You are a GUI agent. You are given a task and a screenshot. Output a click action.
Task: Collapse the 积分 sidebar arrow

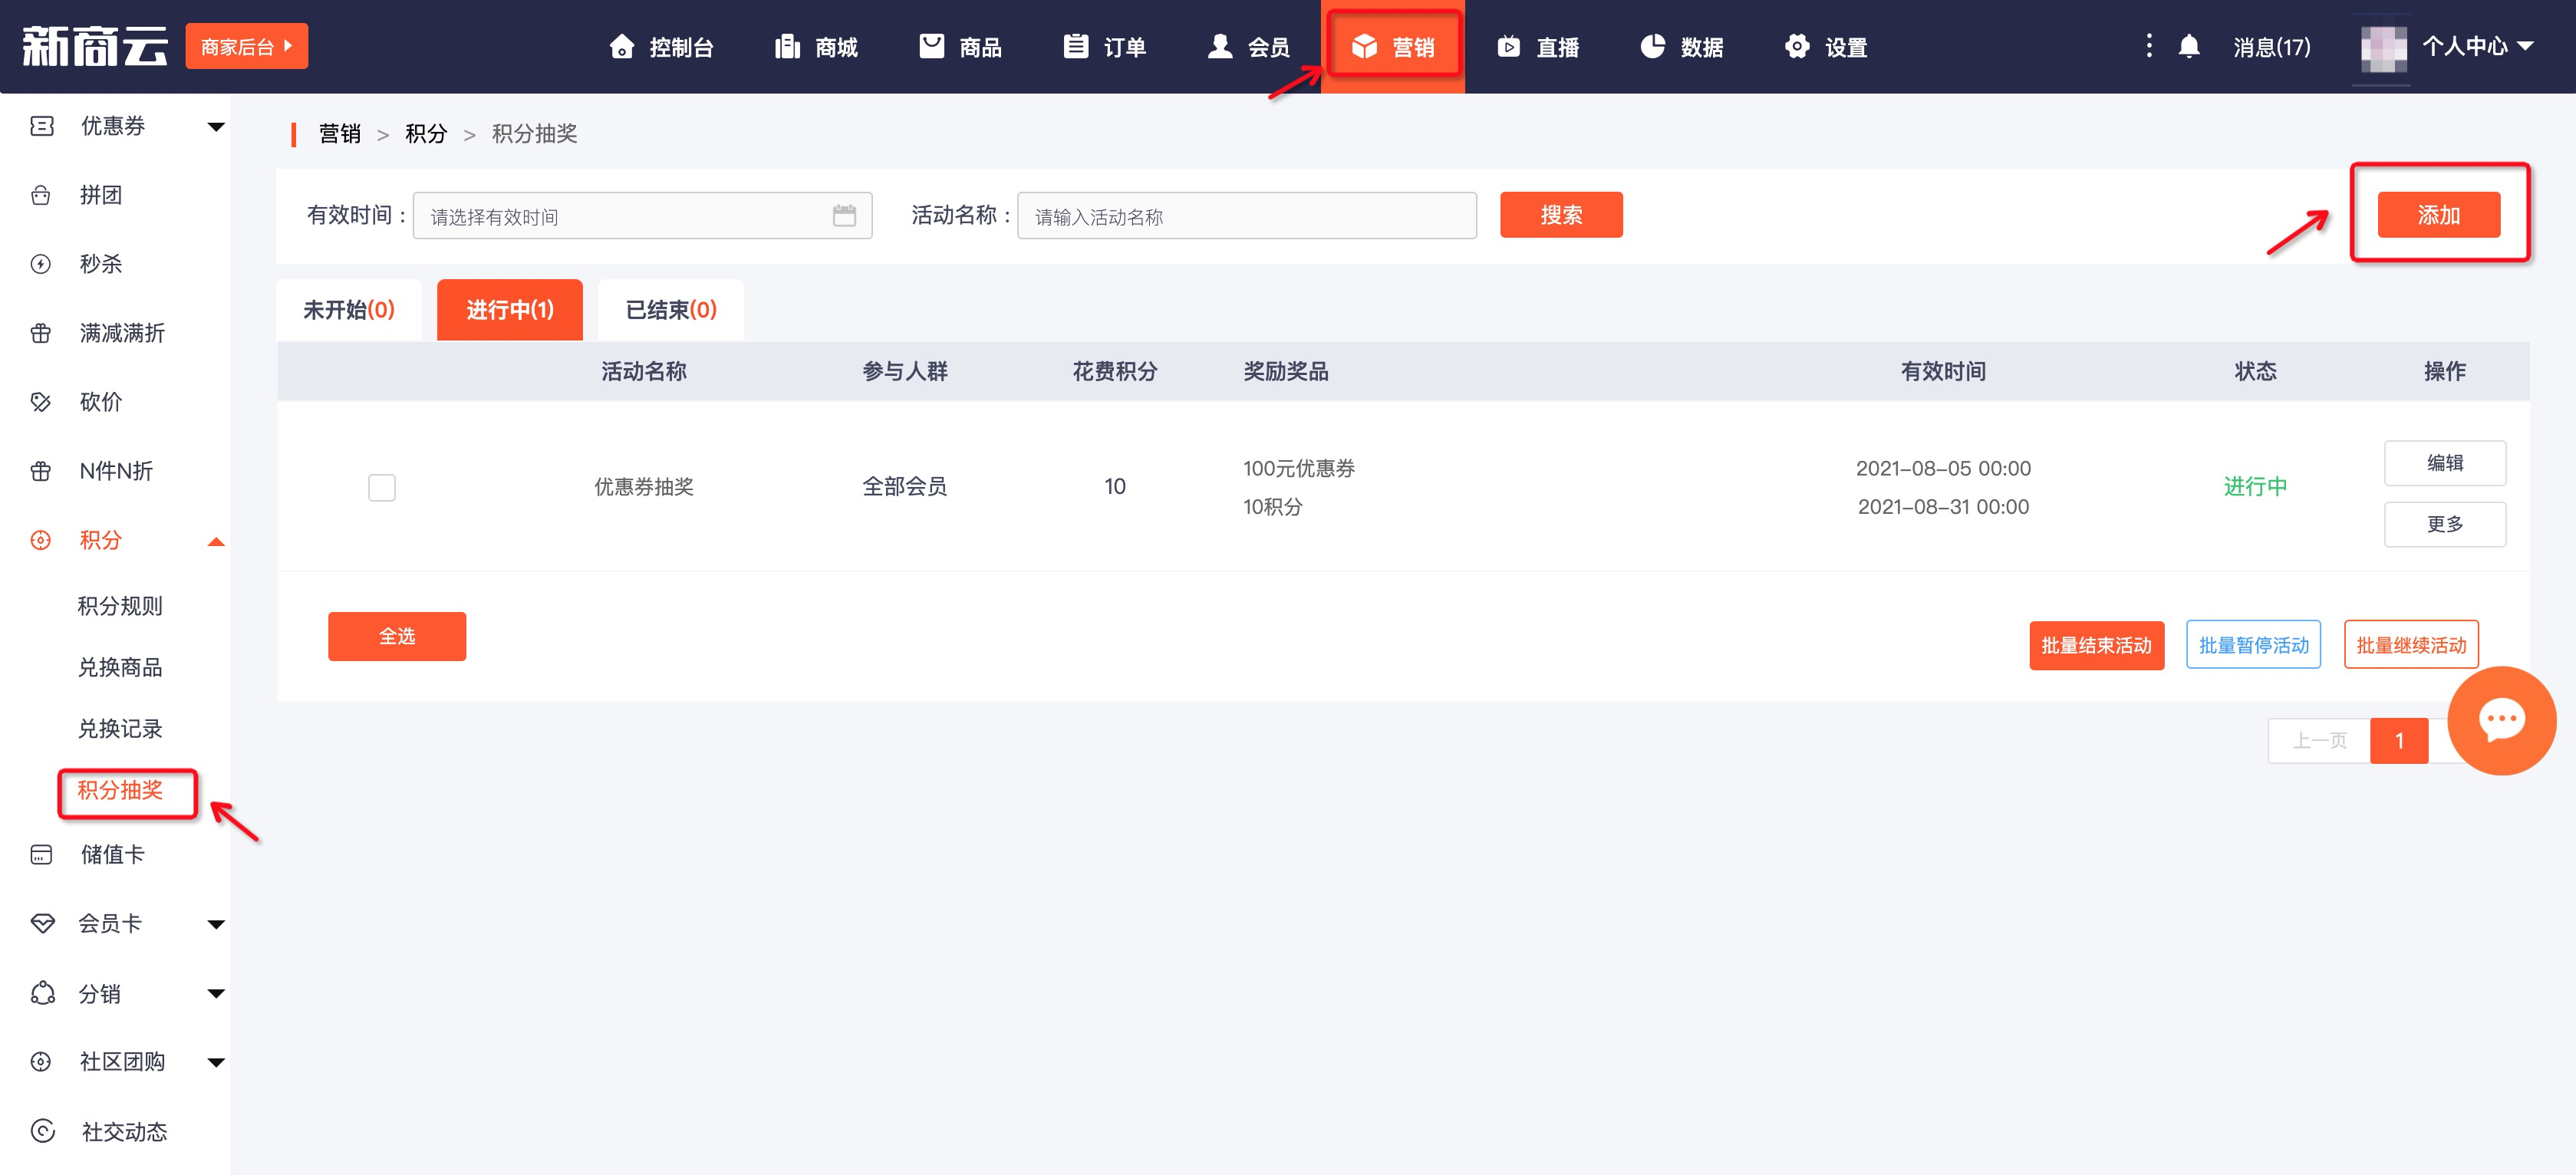click(x=216, y=541)
